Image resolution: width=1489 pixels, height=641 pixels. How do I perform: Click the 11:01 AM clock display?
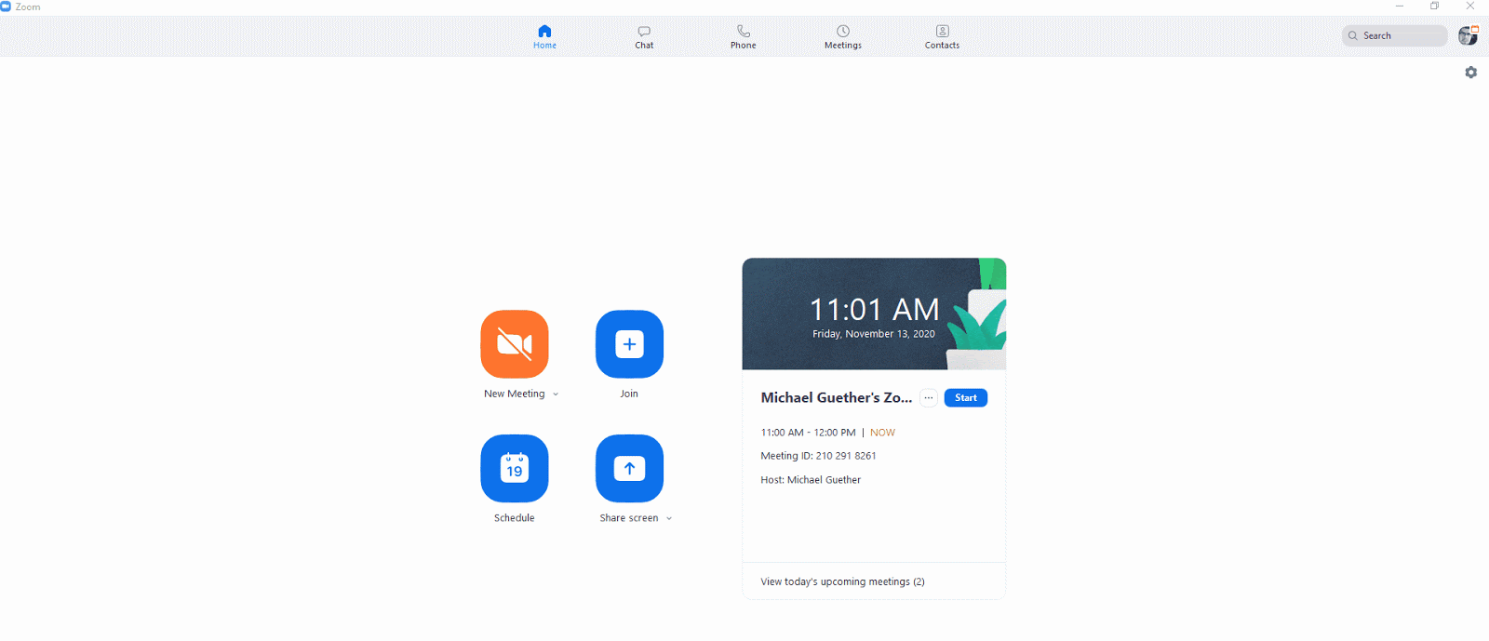pyautogui.click(x=874, y=310)
